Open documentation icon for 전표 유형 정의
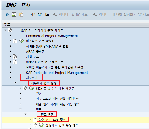Viewport: 149px width, 129px height. point(35,120)
